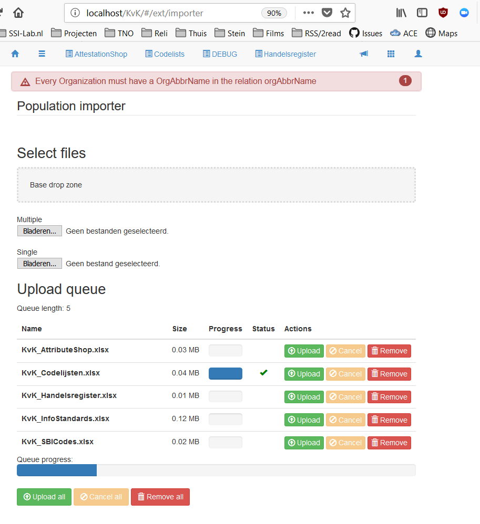Open the hamburger menu in app navbar
480x524 pixels.
tap(42, 54)
